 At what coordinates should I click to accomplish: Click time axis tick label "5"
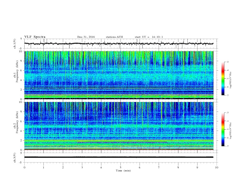(120, 167)
